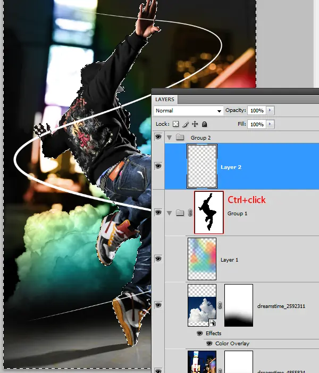This screenshot has width=319, height=373.
Task: Select the cloud image thumbnail of dreamstime_2592311
Action: 202,305
